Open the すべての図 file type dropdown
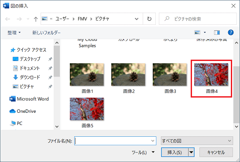This screenshot has width=240, height=162. coord(197,141)
